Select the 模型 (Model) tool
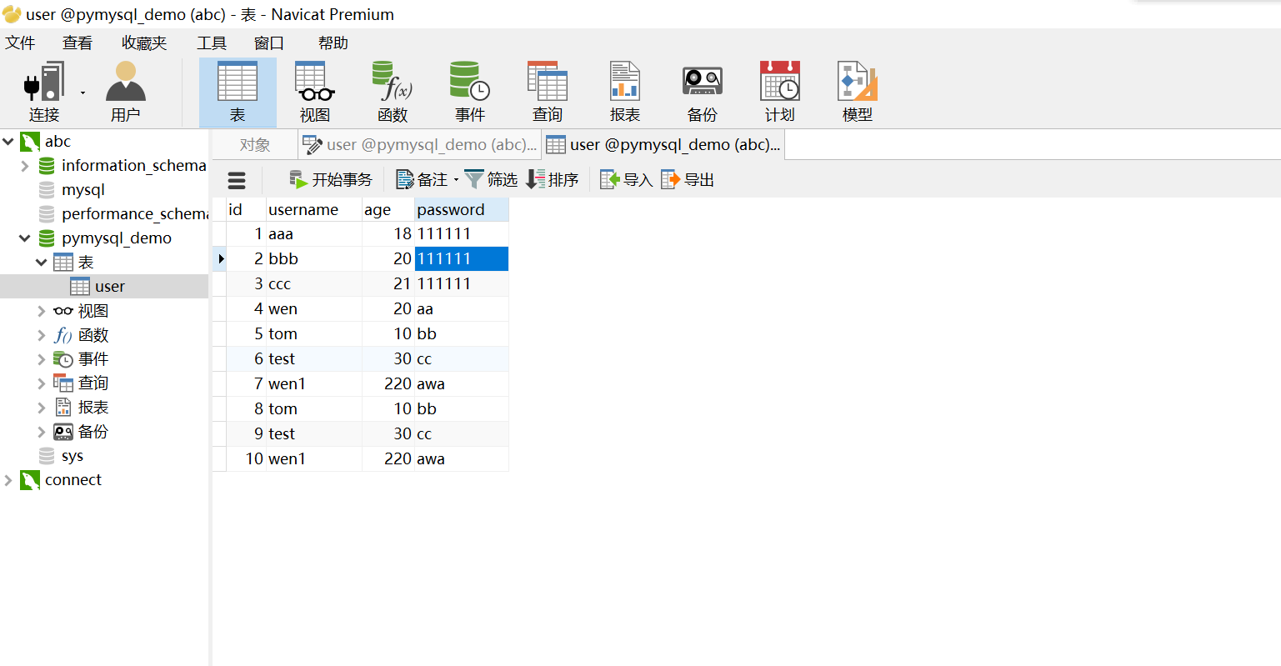 (858, 90)
